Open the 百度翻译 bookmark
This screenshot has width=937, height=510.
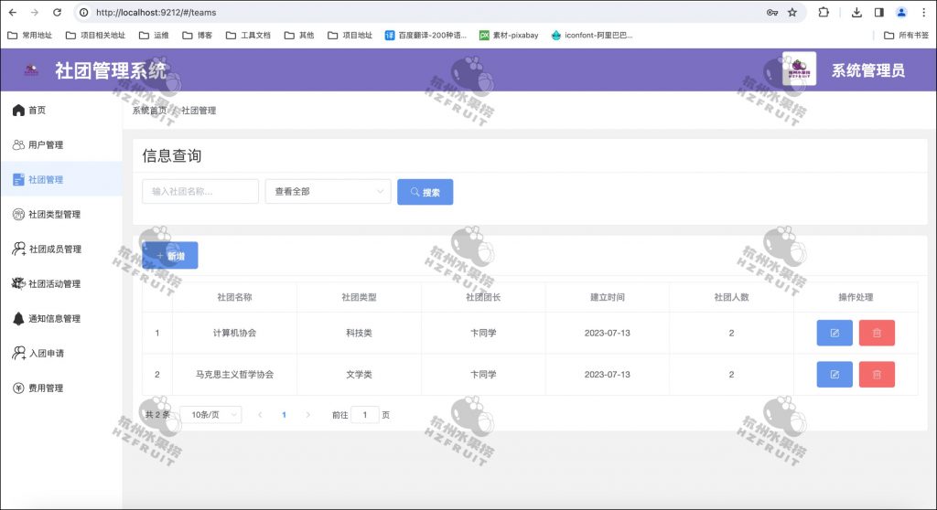[x=425, y=36]
